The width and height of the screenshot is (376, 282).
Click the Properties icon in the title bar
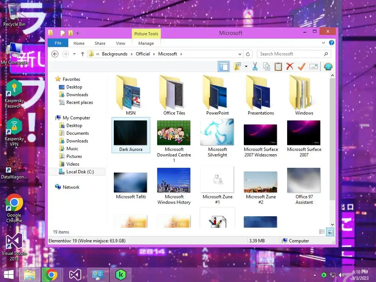[62, 33]
